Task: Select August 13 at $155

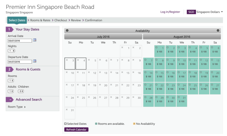Action: (215, 64)
